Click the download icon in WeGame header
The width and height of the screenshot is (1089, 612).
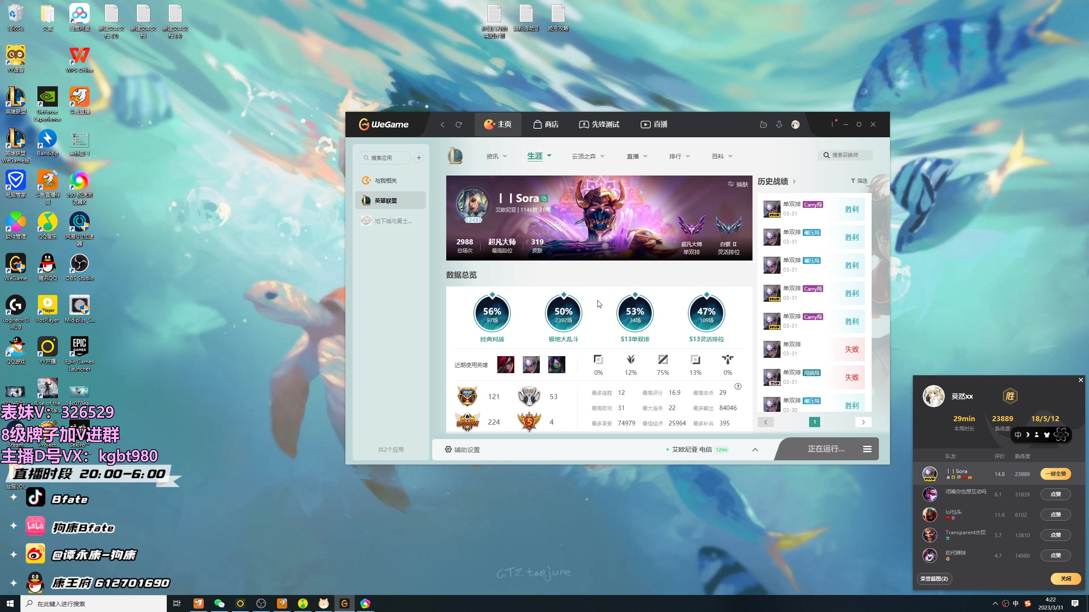click(x=779, y=125)
